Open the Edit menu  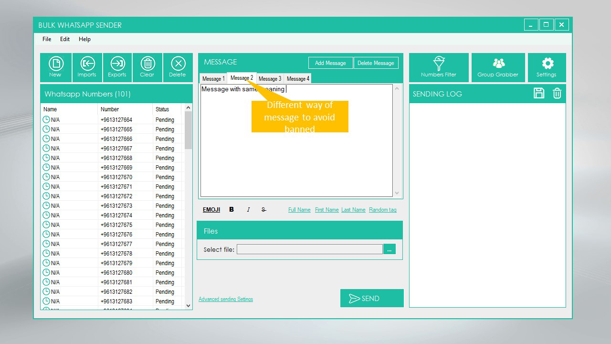(x=65, y=39)
